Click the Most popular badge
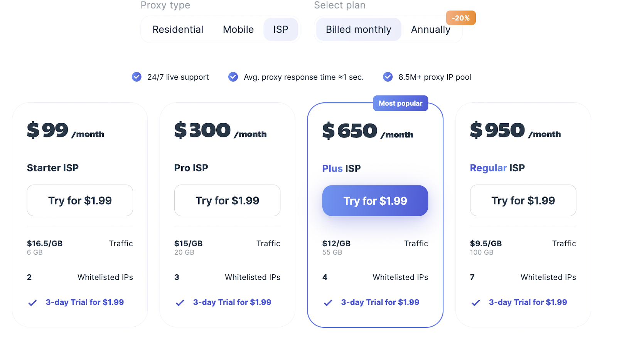617x339 pixels. tap(400, 104)
